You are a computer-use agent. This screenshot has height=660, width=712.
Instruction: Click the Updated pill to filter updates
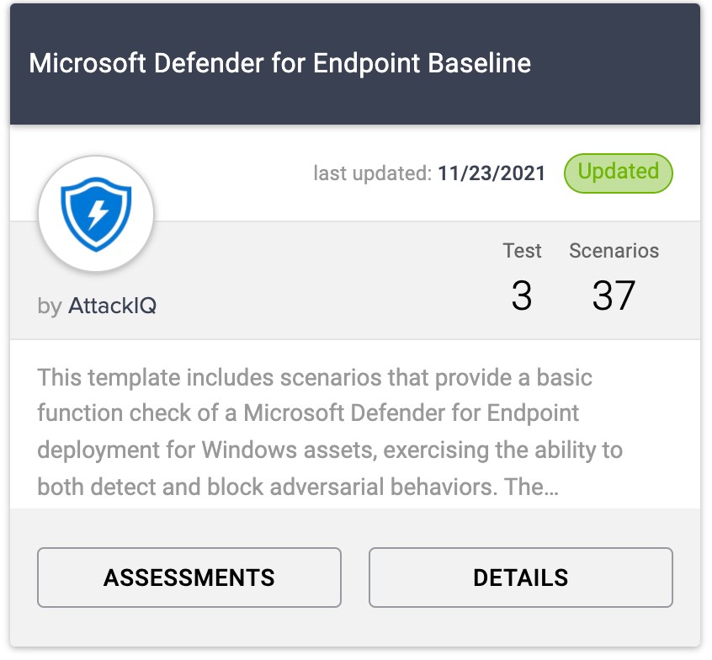(618, 173)
